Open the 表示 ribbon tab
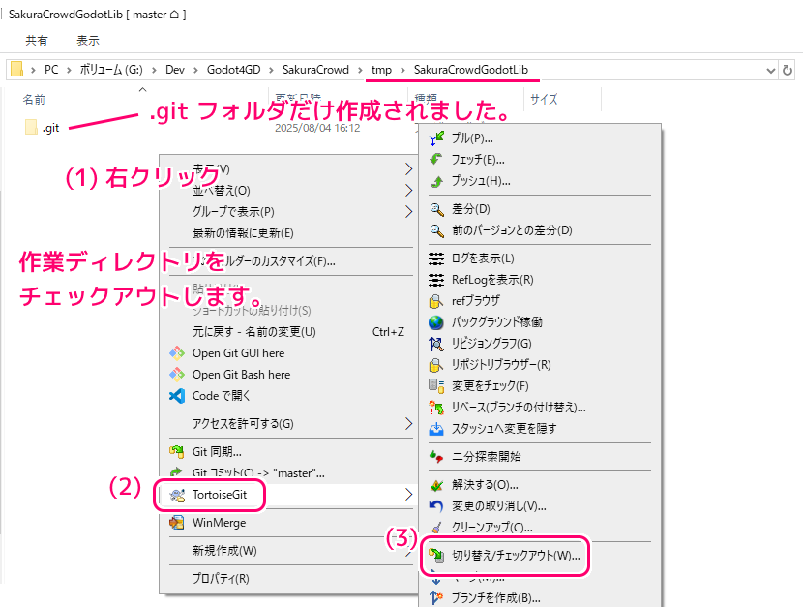Image resolution: width=803 pixels, height=607 pixels. pyautogui.click(x=87, y=41)
